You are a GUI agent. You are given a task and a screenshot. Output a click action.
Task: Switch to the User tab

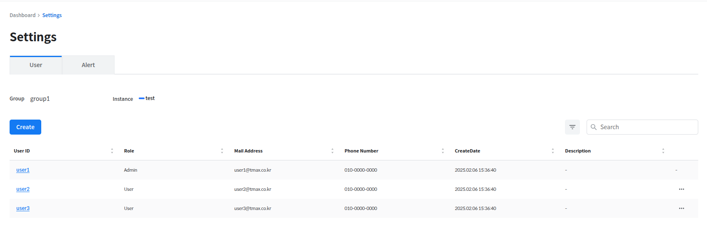click(36, 65)
